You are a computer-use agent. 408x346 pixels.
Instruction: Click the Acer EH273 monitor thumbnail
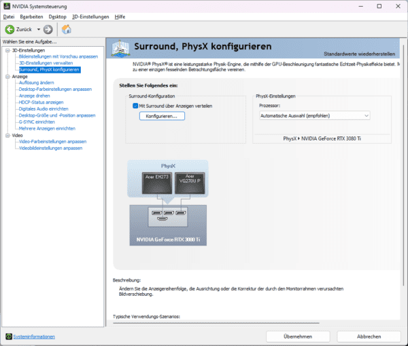click(x=157, y=183)
